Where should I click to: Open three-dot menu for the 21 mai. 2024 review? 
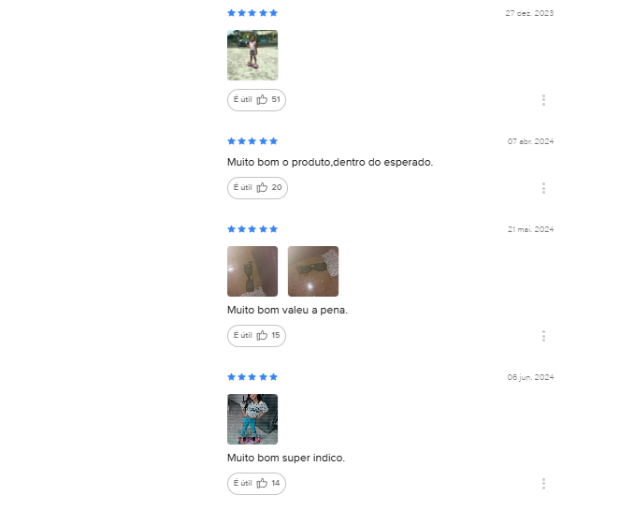[x=543, y=336]
